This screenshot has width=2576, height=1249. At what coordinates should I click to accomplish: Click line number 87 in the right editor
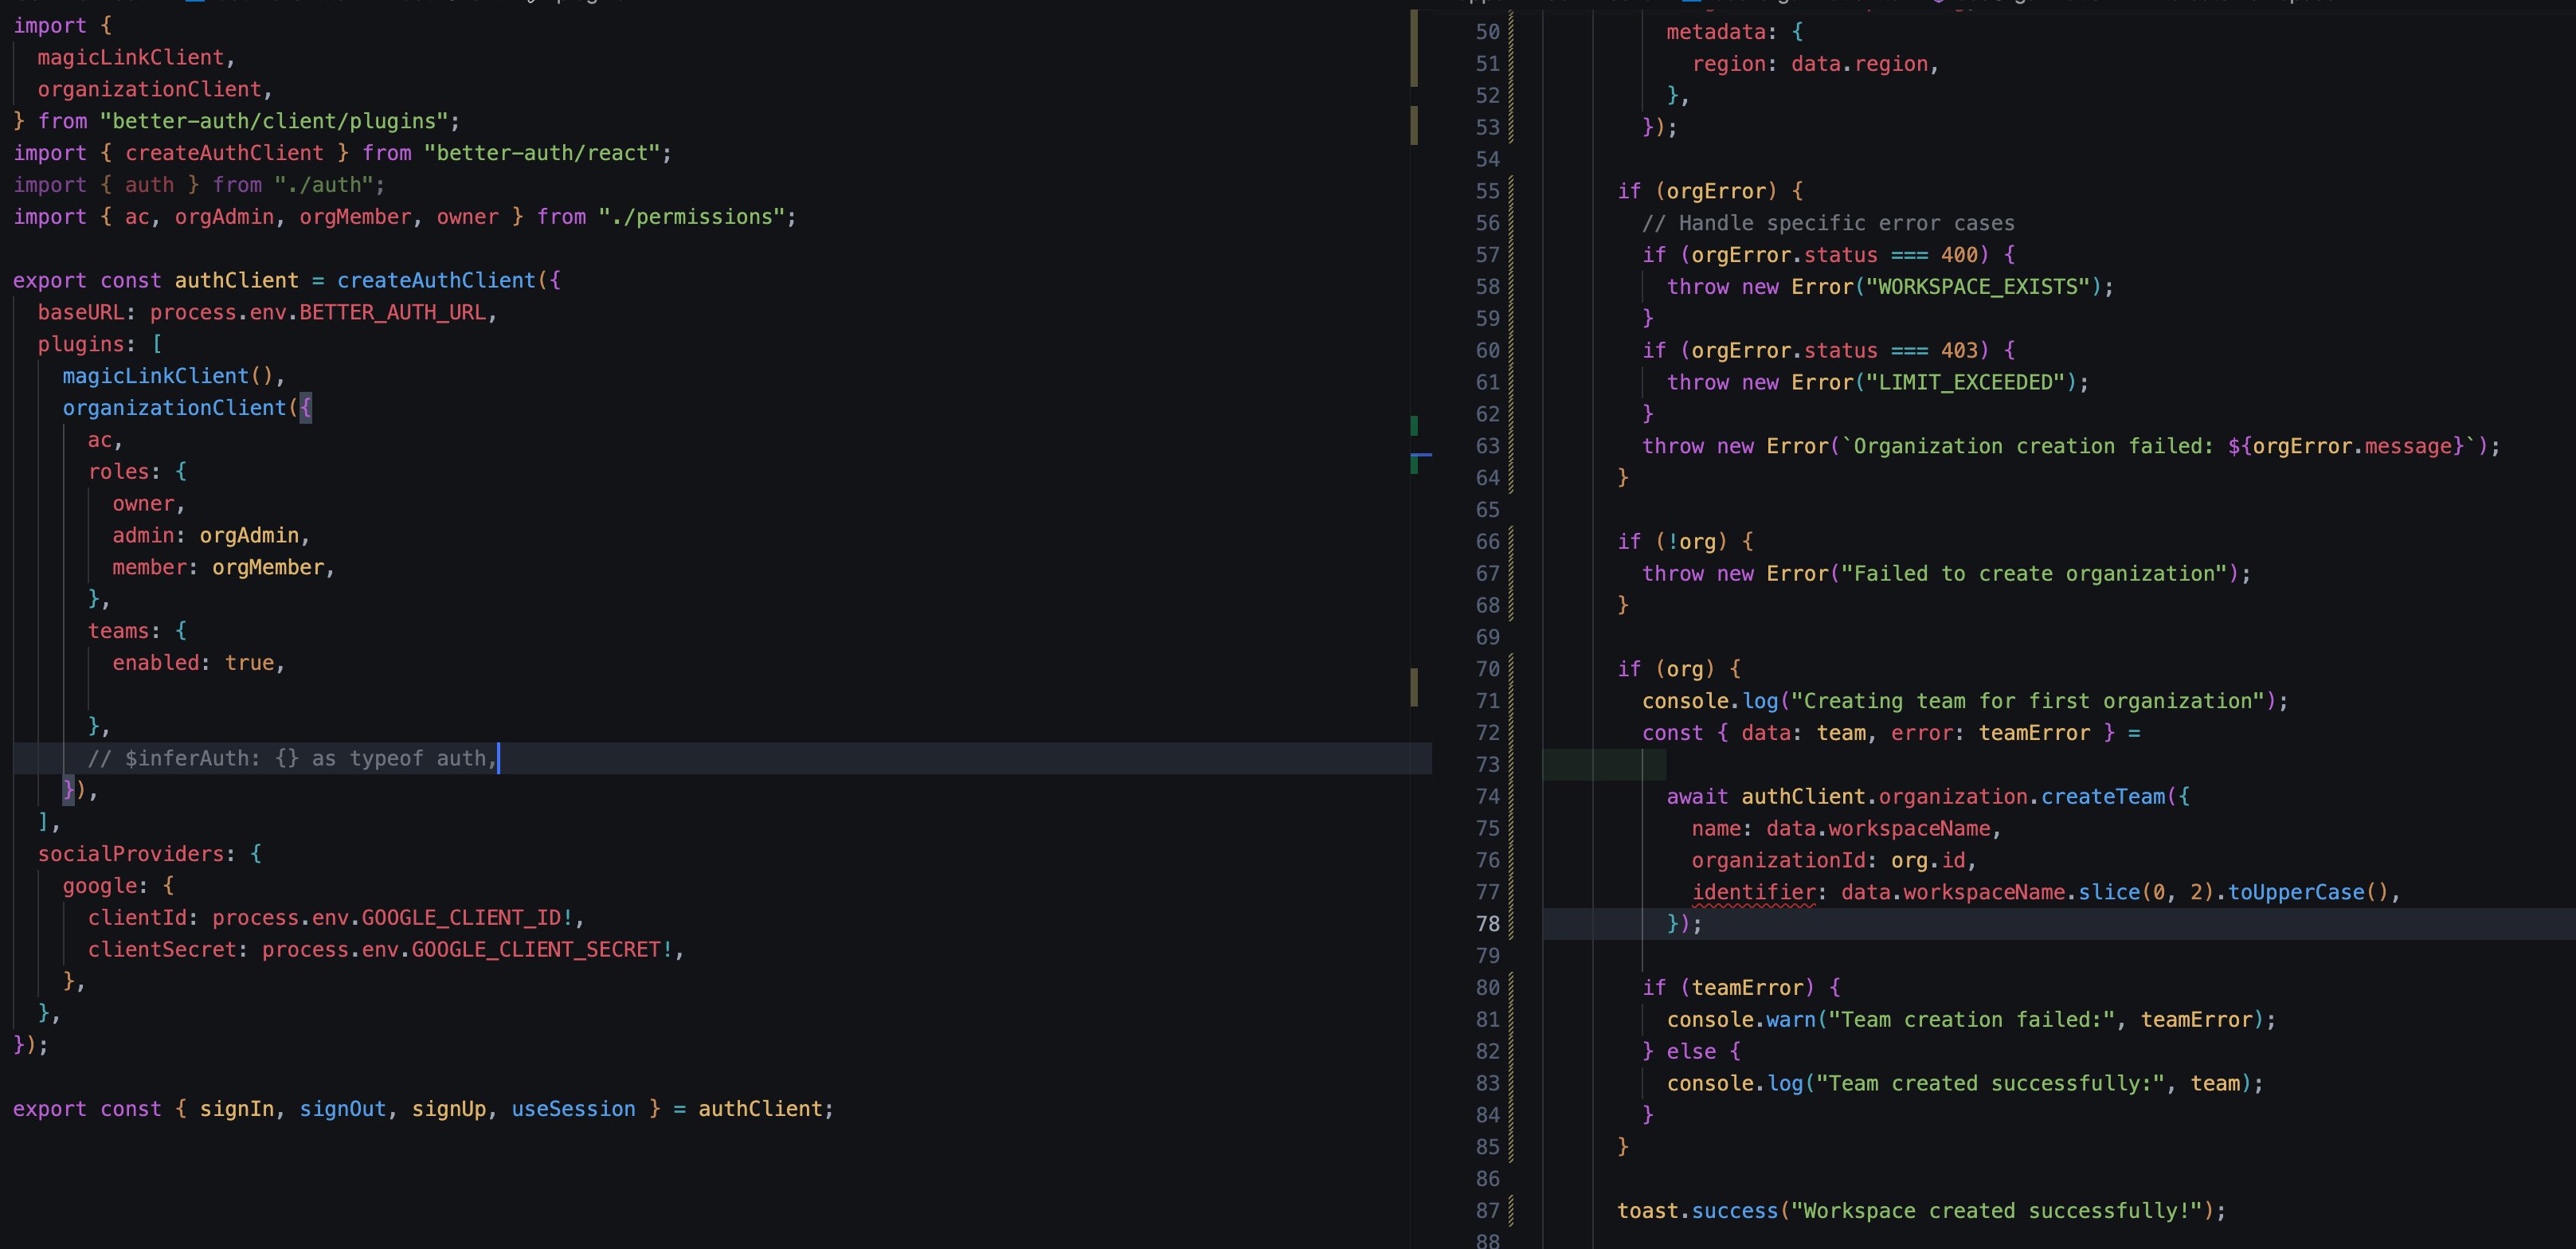pyautogui.click(x=1487, y=1211)
